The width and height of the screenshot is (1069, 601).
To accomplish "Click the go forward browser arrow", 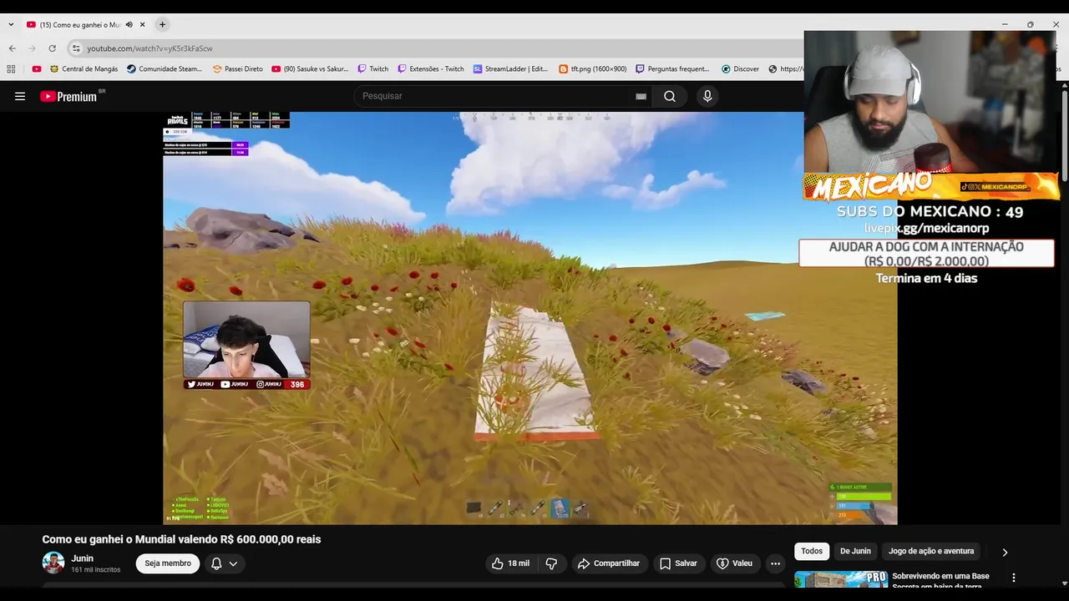I will coord(33,48).
